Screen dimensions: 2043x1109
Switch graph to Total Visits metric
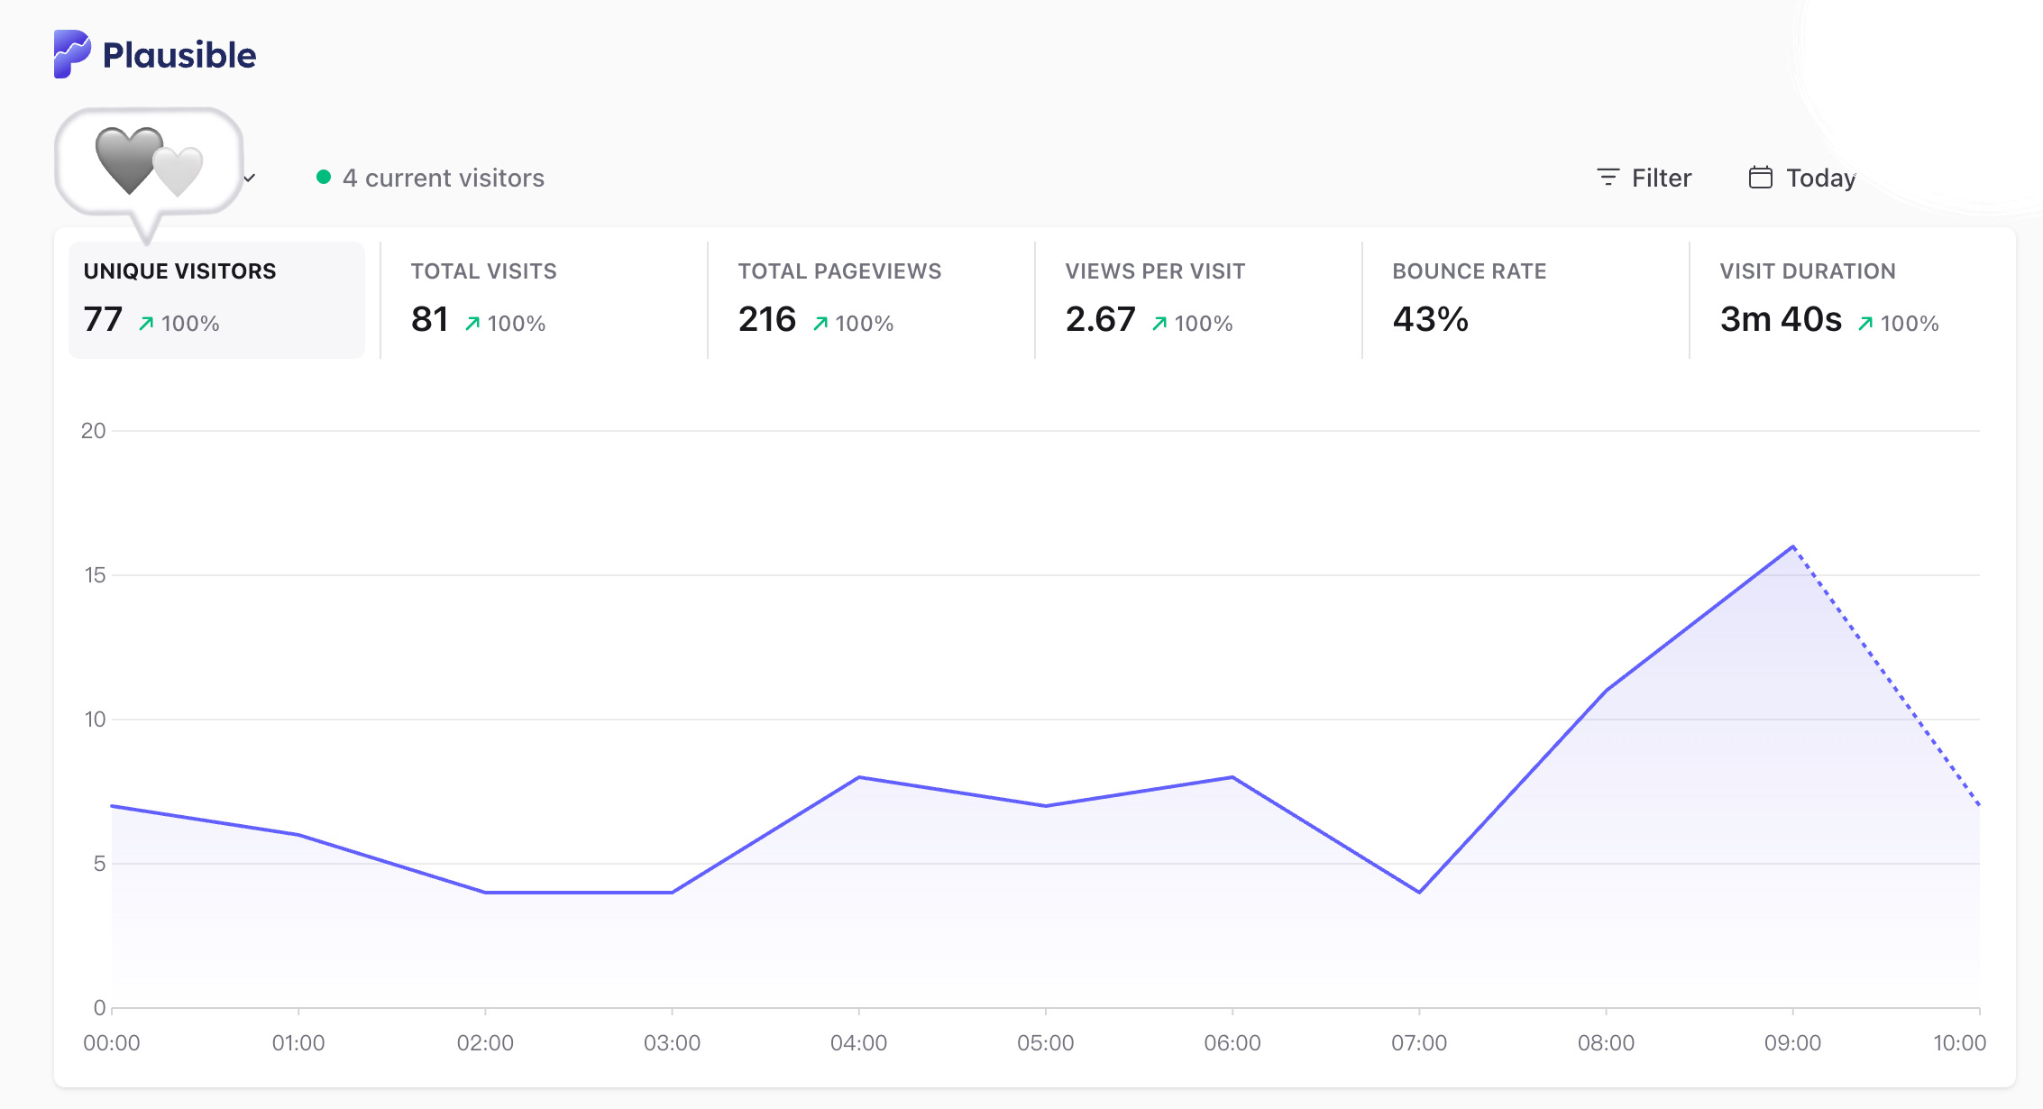tap(544, 300)
